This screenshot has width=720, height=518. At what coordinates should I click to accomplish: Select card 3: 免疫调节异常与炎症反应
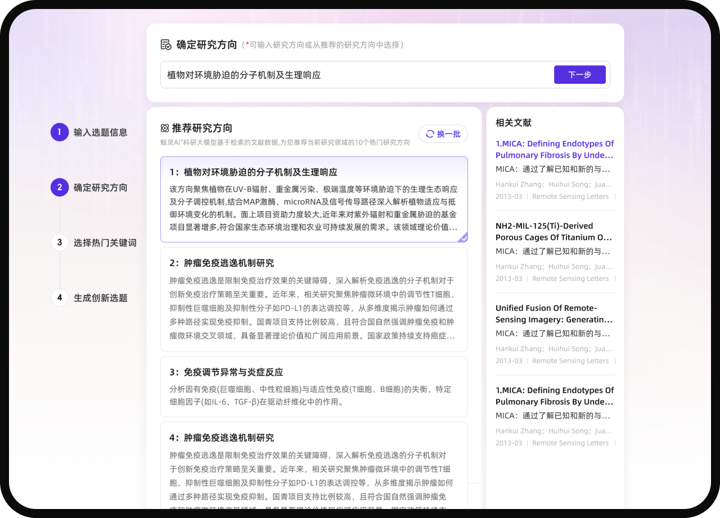[x=314, y=386]
